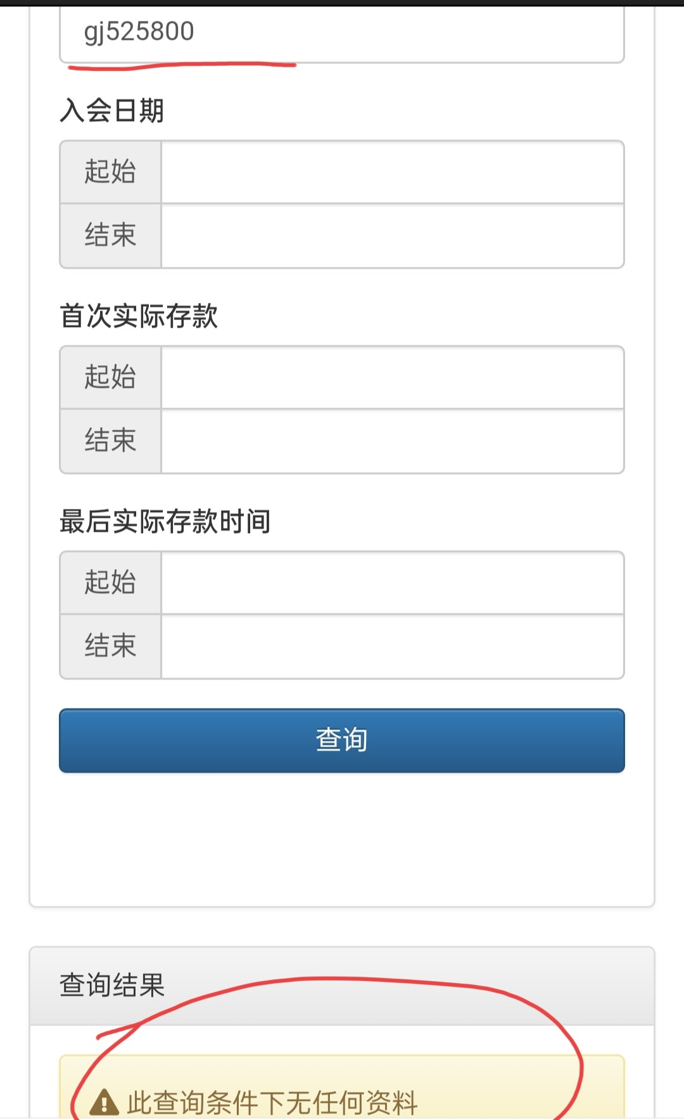Focus the 最后实际存款时间 起始 input field
This screenshot has height=1120, width=684.
(x=392, y=583)
